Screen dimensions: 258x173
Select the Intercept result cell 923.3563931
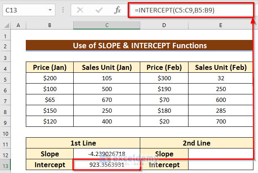point(107,165)
